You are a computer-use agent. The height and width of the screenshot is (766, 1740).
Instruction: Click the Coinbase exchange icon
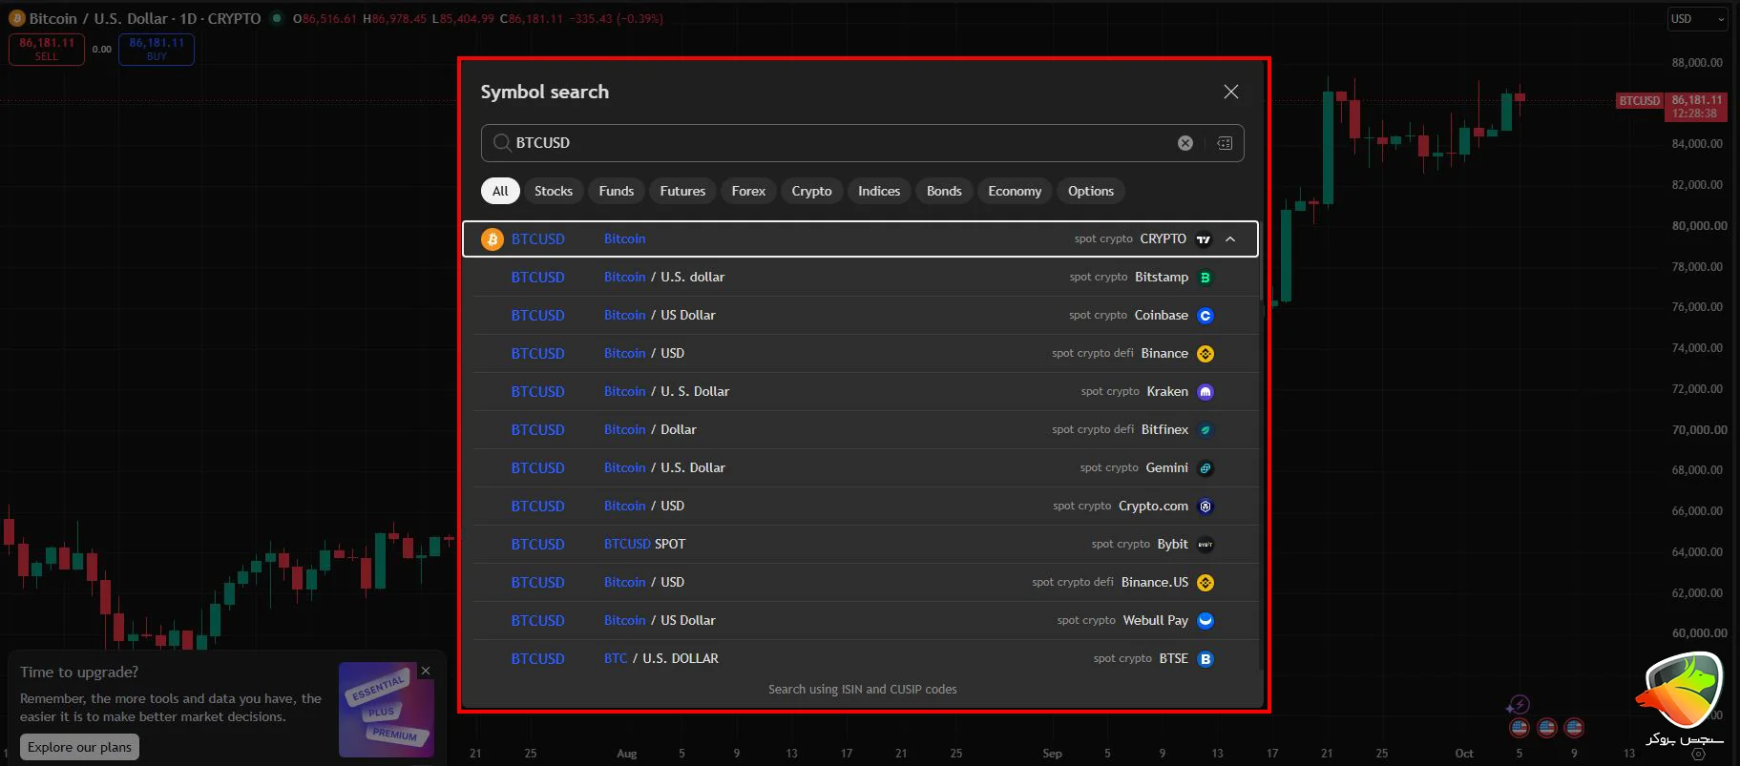point(1205,316)
